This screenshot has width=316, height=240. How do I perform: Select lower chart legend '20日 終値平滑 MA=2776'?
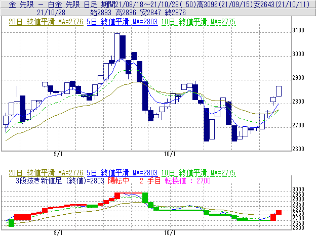[x=46, y=173]
